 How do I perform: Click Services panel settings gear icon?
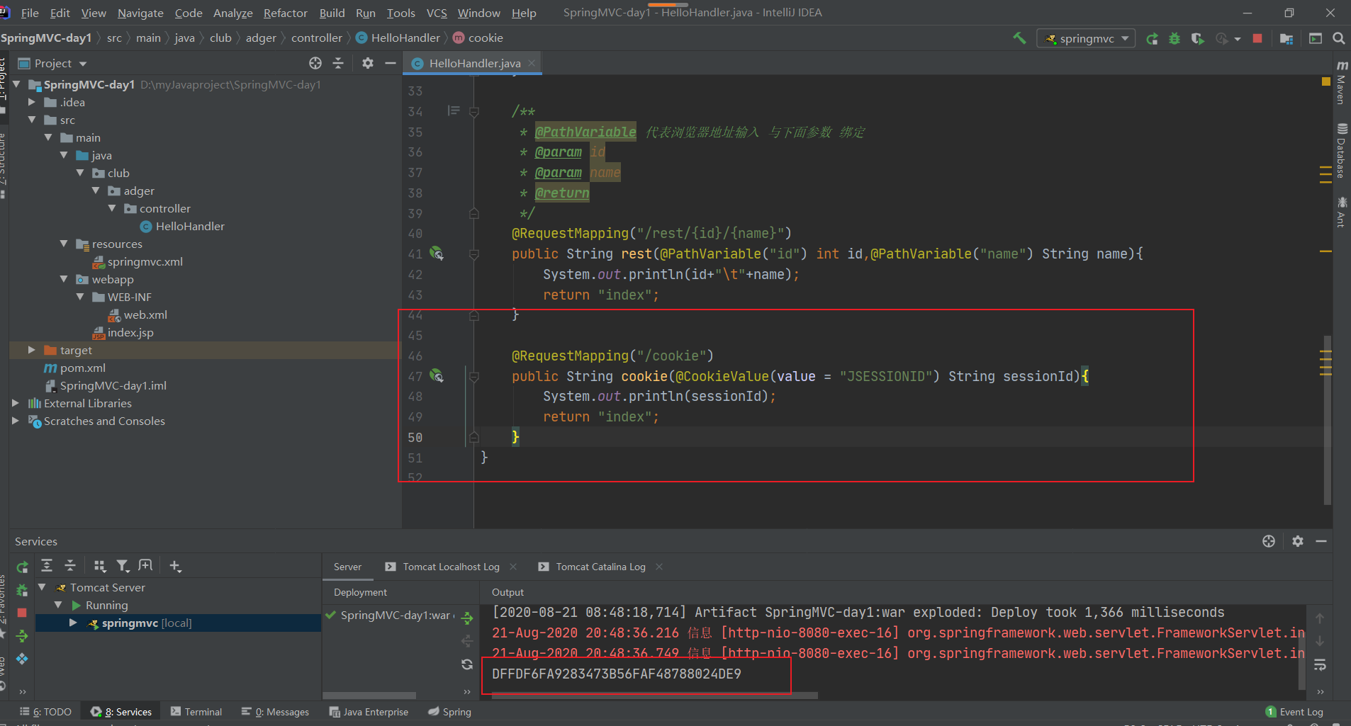click(1298, 541)
